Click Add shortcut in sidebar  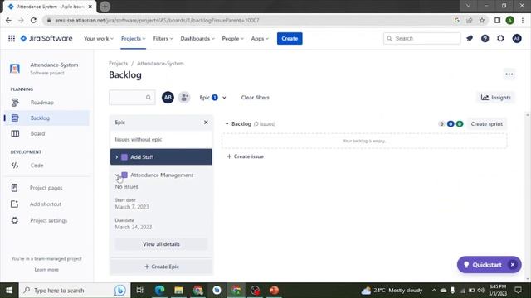point(46,204)
